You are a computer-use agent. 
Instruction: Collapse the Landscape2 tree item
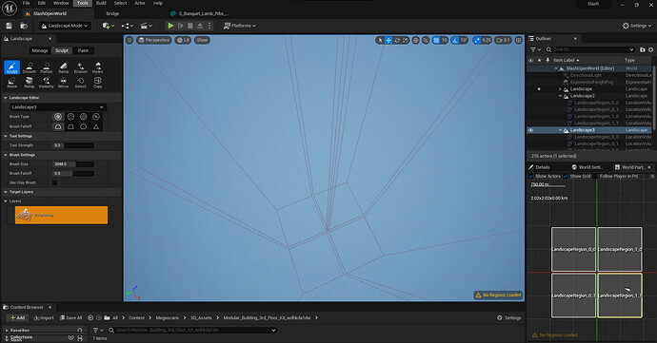(560, 96)
